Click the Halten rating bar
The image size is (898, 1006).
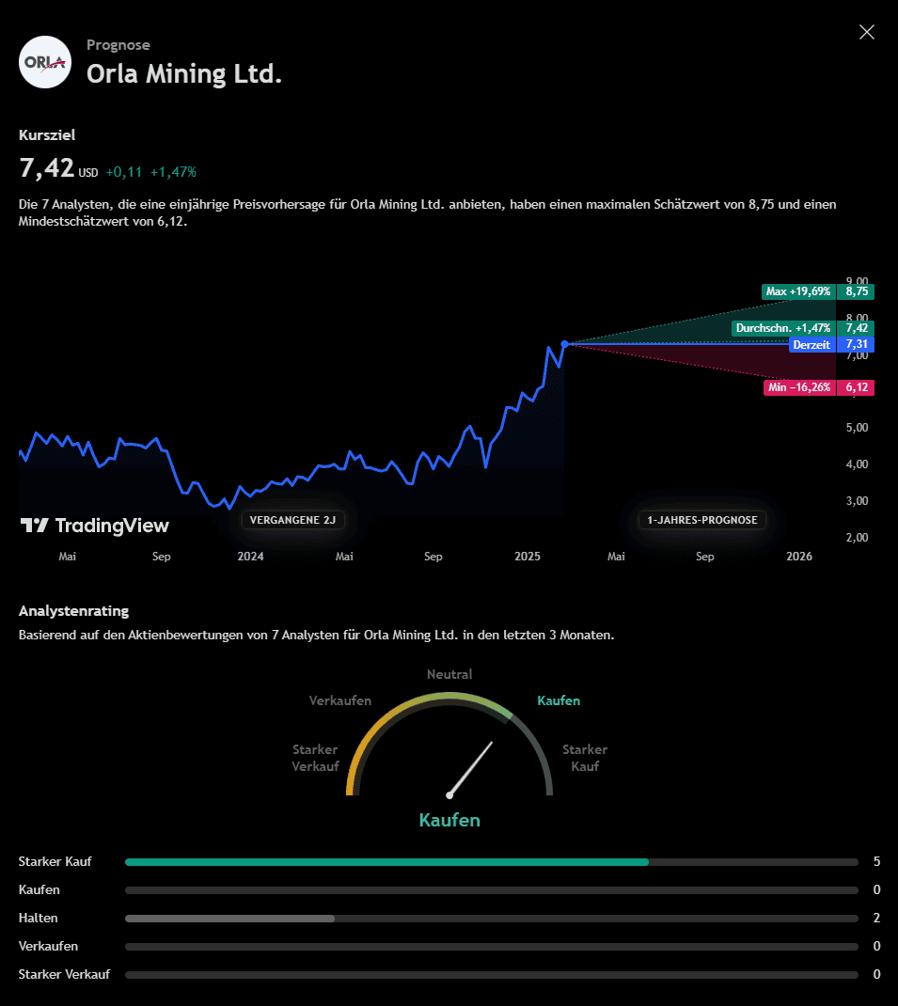[x=492, y=919]
